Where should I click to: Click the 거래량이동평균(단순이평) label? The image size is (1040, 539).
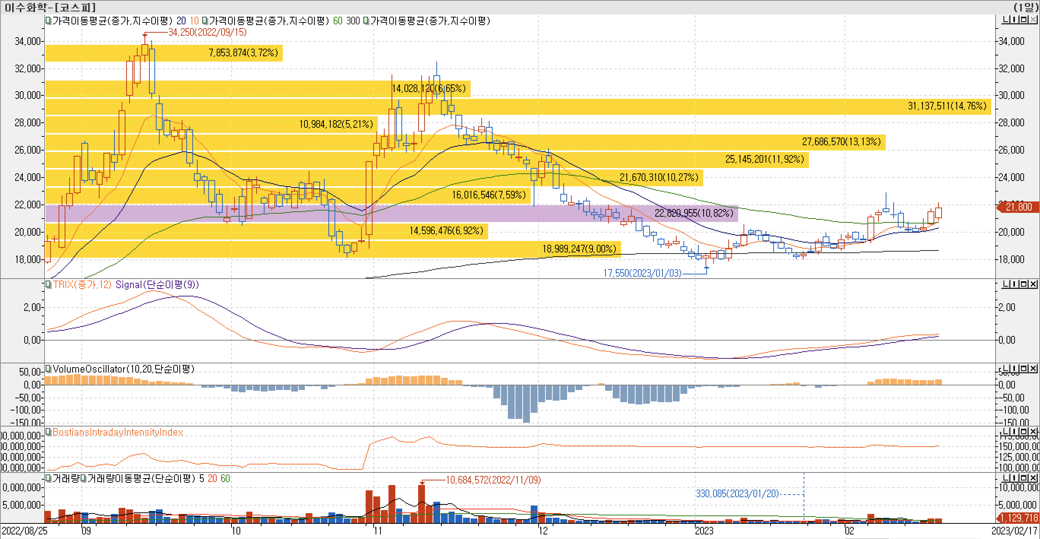tap(141, 479)
